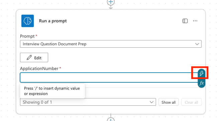Click the Show all button
The height and width of the screenshot is (121, 222).
(x=169, y=102)
